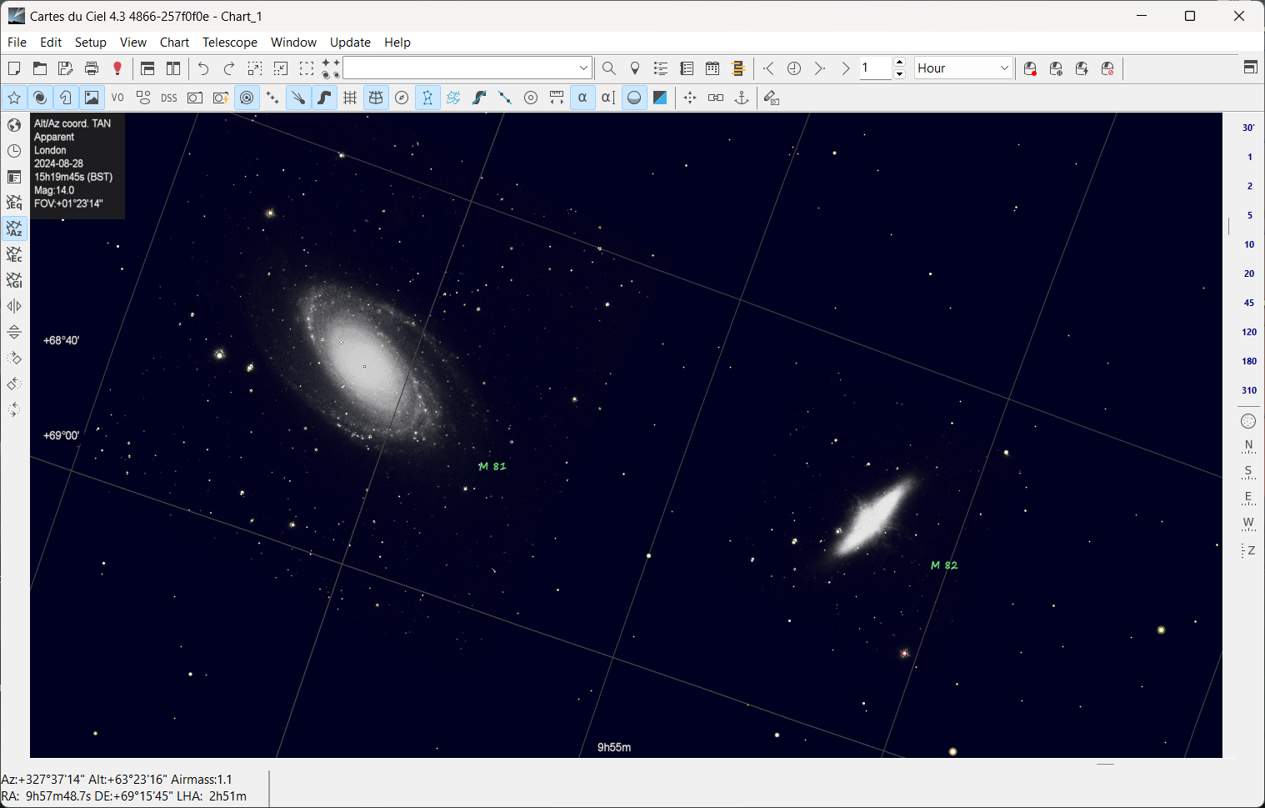Open the calendar icon in toolbar

(712, 68)
